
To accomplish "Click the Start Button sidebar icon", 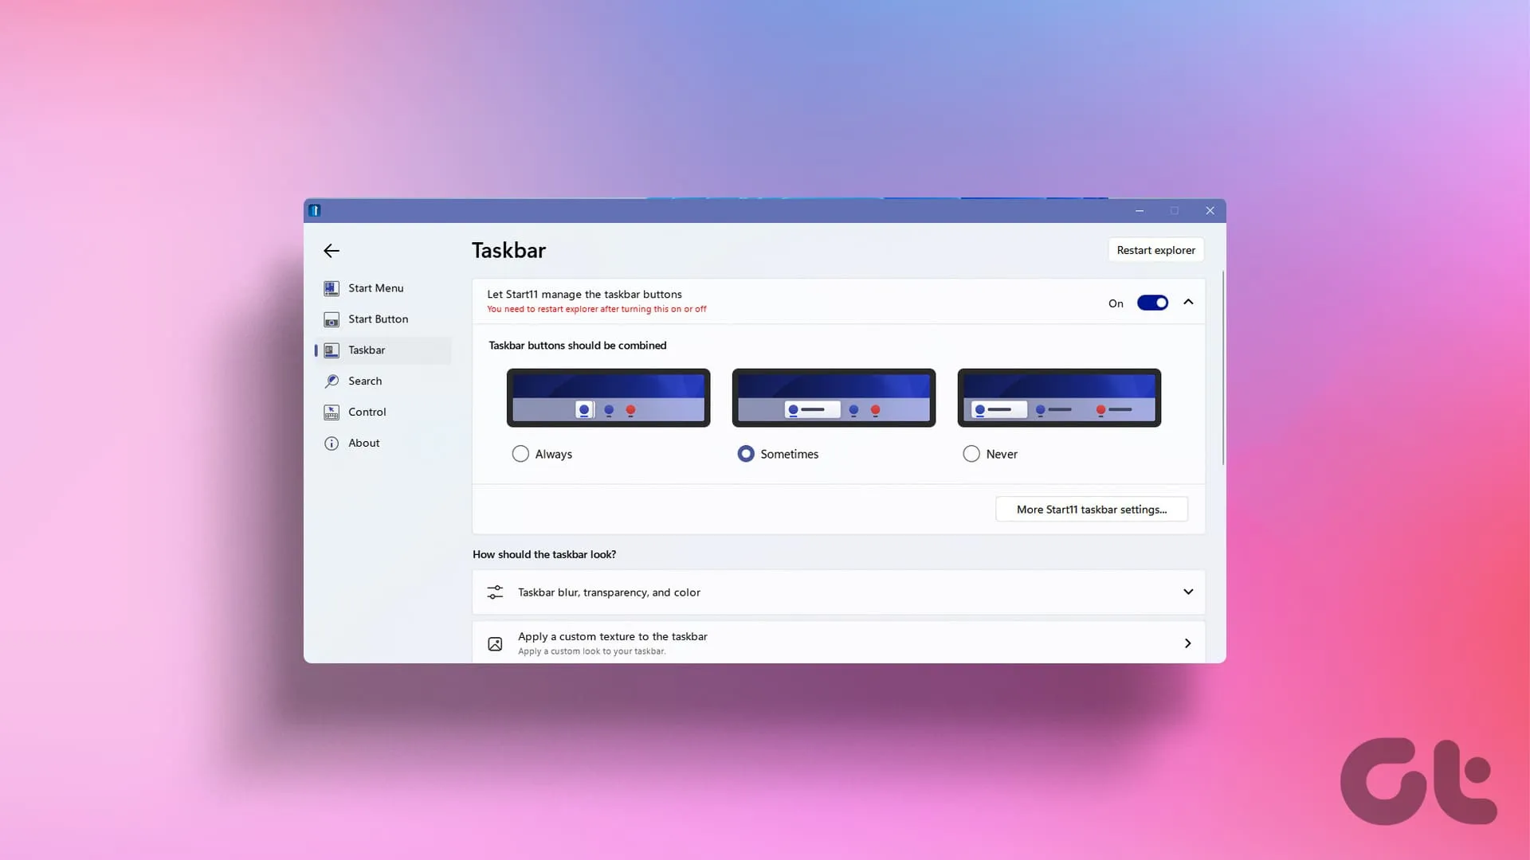I will [331, 320].
